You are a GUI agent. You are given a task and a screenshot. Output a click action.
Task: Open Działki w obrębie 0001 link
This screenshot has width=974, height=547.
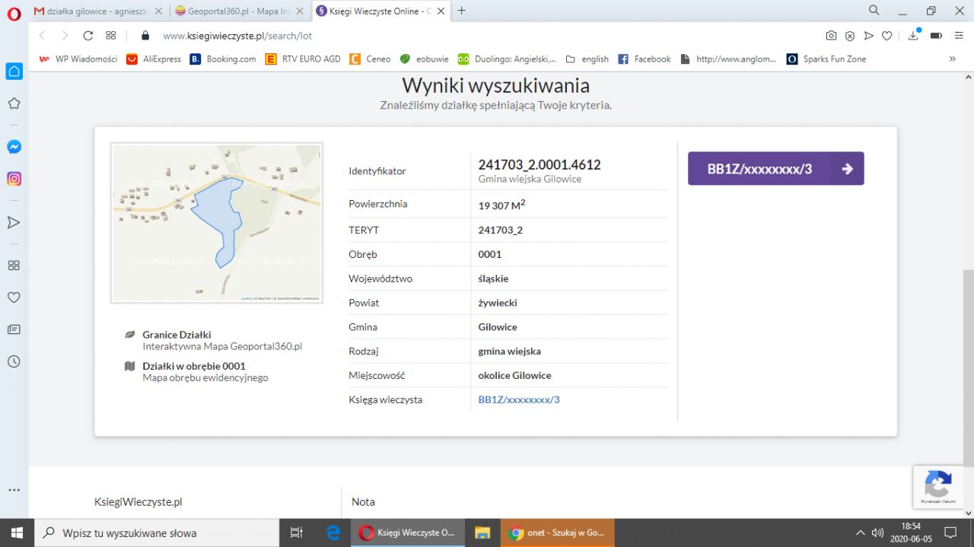[193, 366]
